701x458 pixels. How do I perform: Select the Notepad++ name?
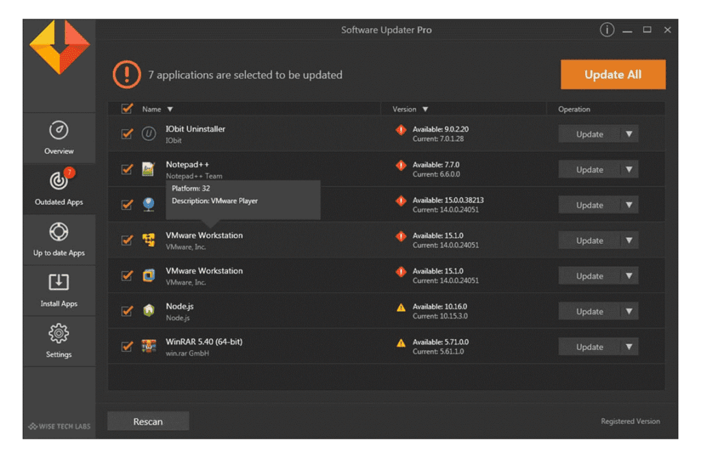point(188,164)
